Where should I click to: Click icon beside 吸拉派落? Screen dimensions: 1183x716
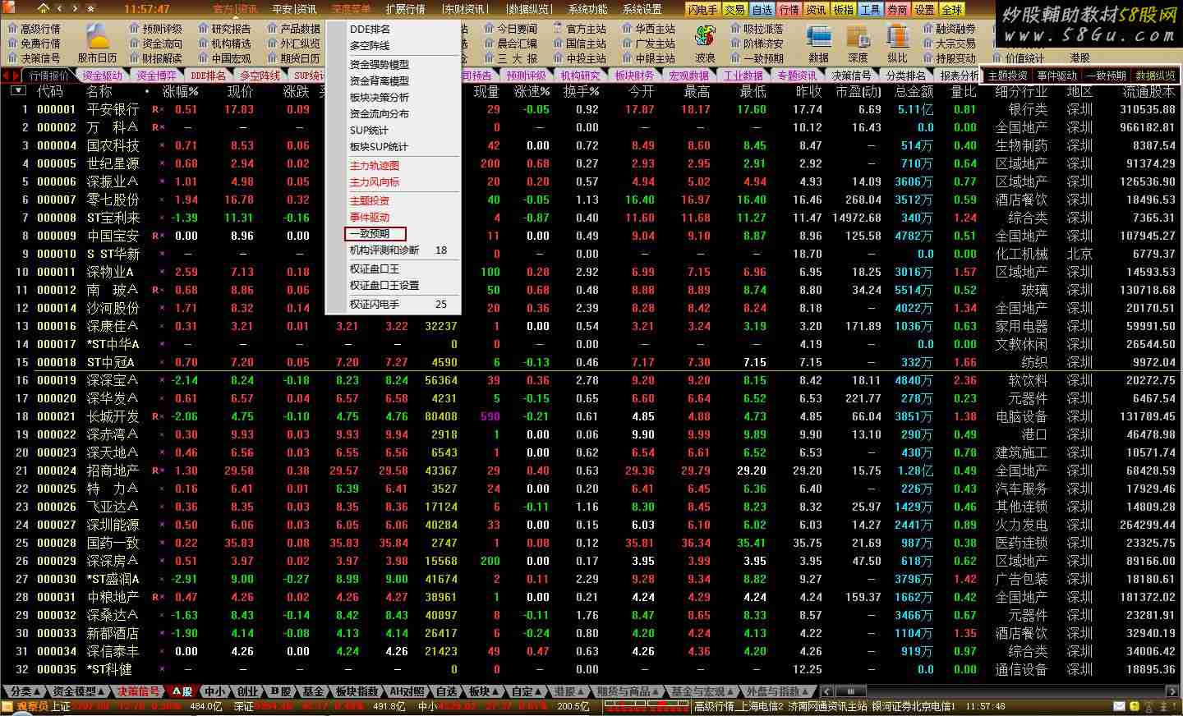(735, 28)
